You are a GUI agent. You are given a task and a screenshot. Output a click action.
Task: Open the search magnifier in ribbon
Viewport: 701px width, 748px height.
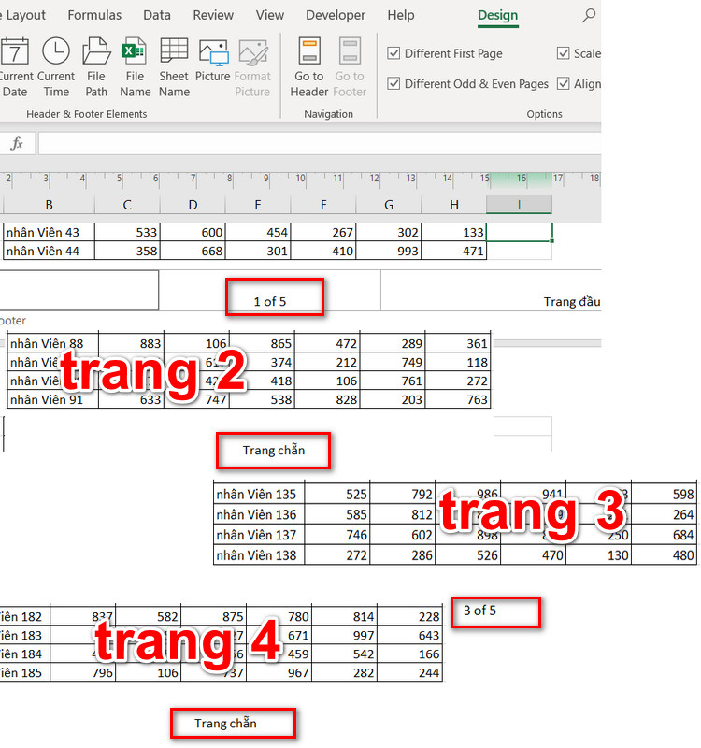click(589, 15)
